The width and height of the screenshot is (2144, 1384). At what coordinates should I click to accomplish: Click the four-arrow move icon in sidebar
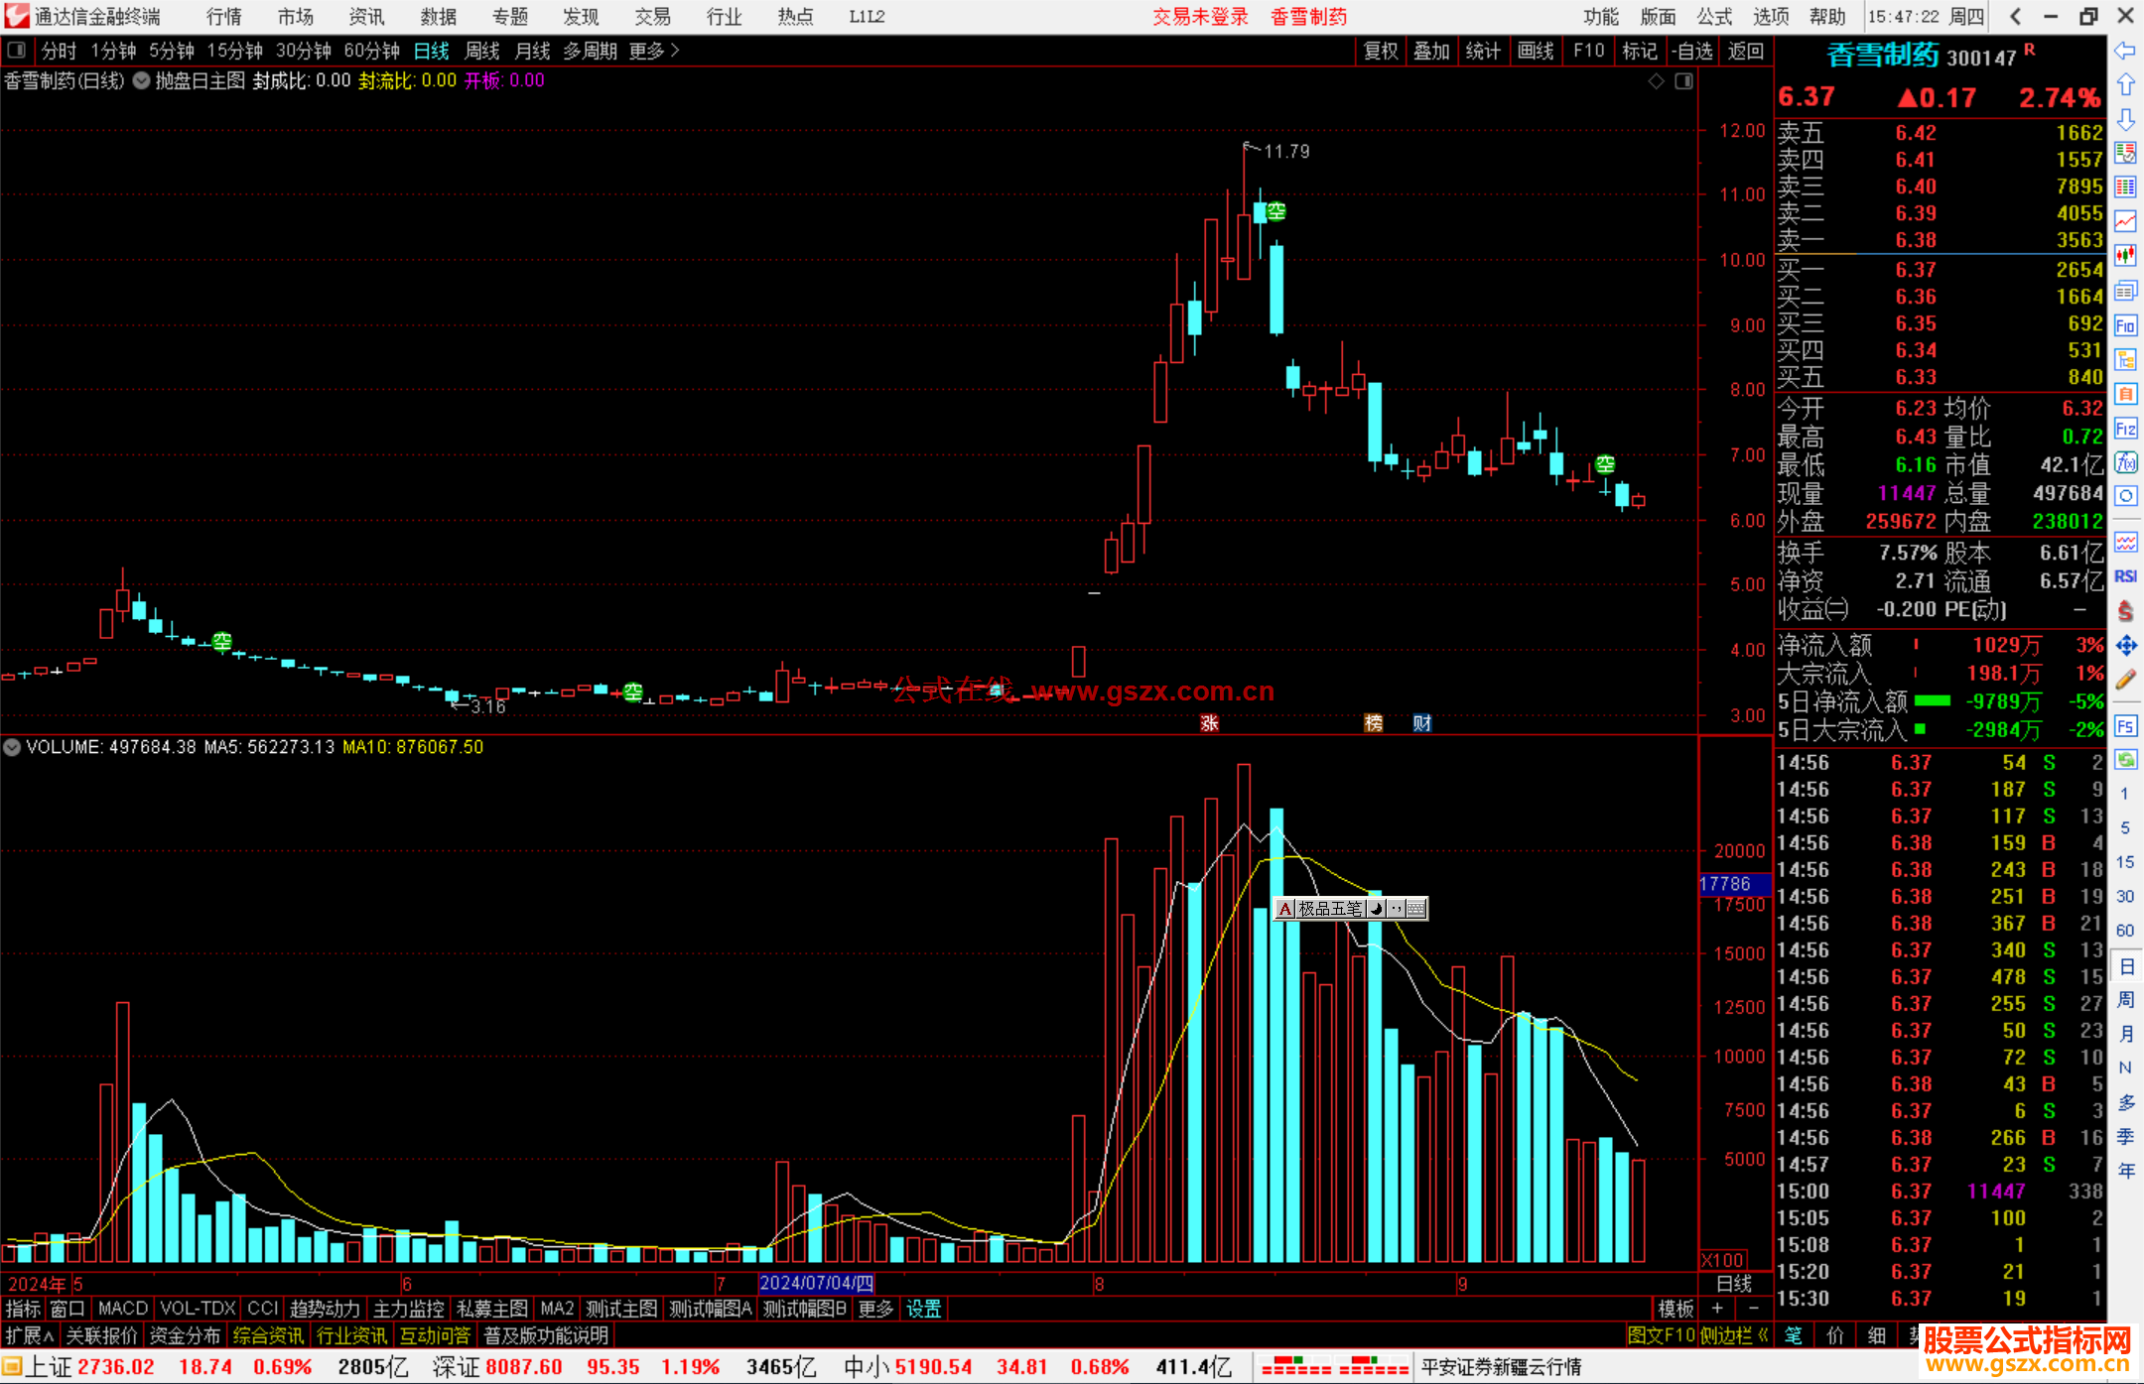tap(2125, 646)
